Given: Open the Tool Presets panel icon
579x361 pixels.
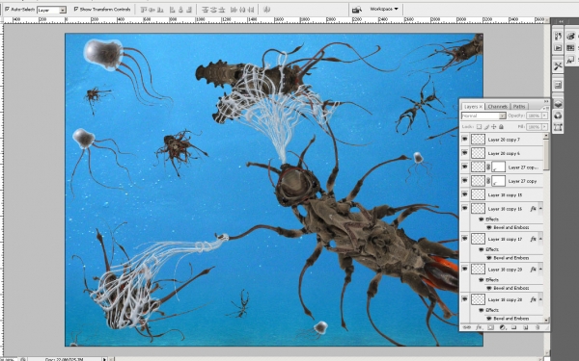Looking at the screenshot, I should [558, 66].
